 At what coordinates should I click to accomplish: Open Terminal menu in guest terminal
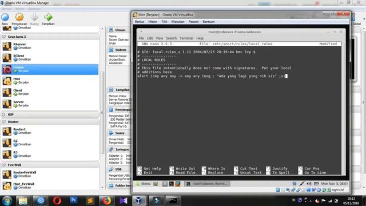click(186, 38)
